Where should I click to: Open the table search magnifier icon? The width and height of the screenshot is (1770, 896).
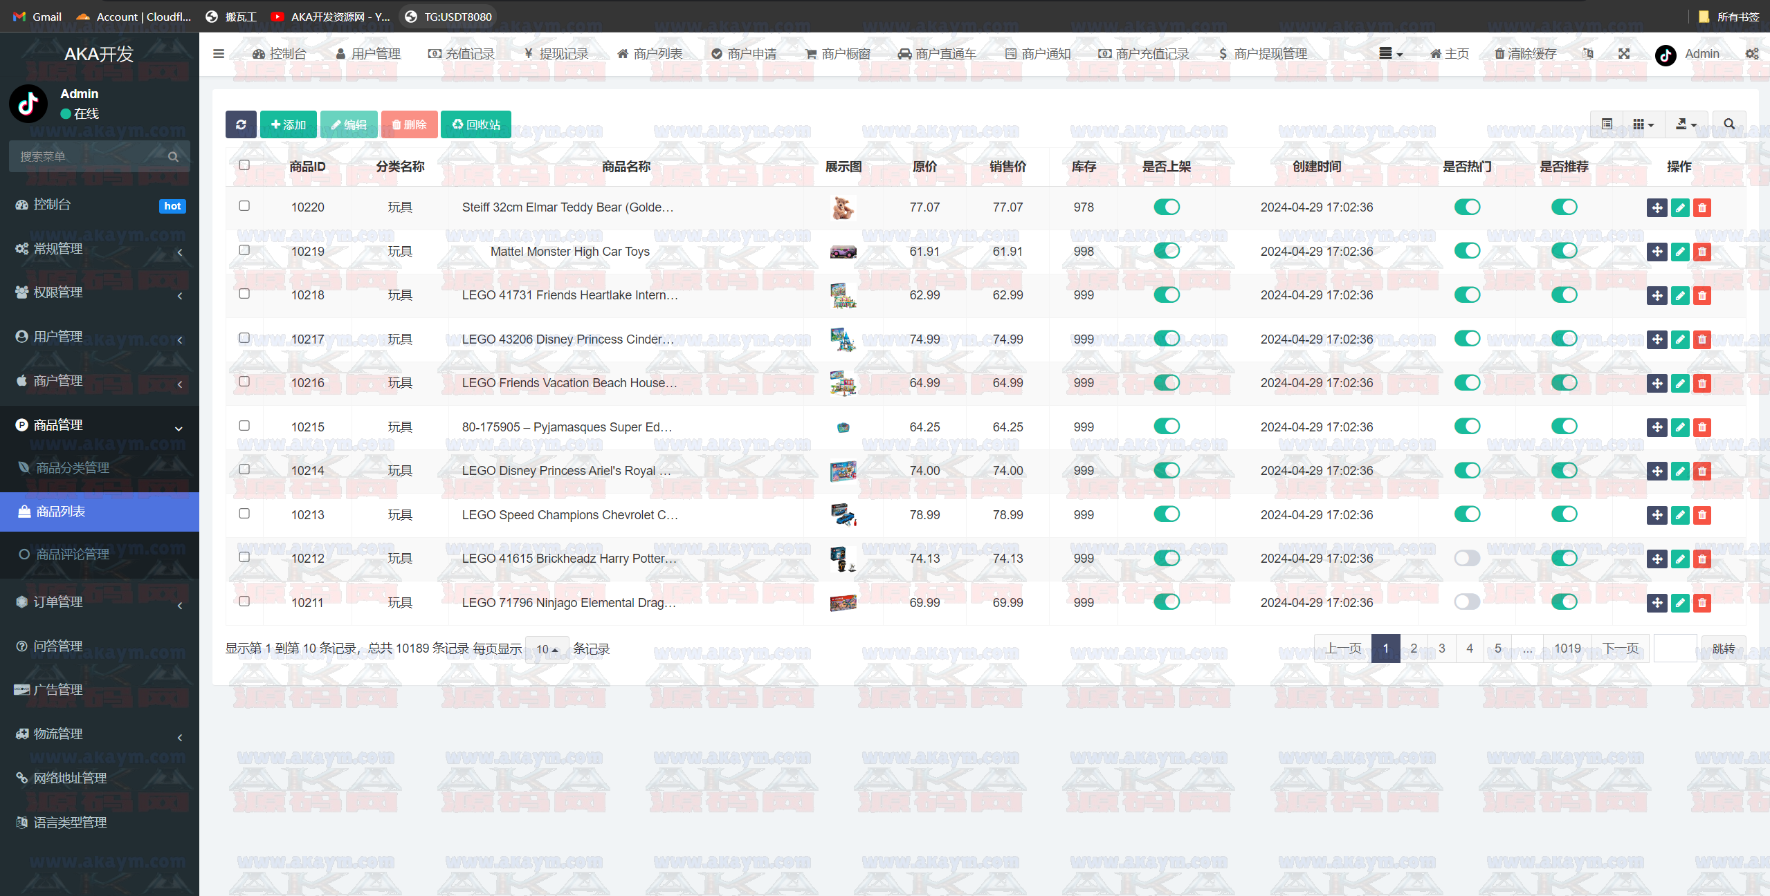point(1728,124)
